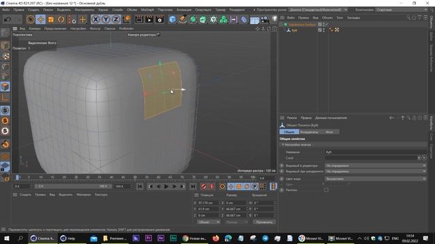
Task: Render the current view with the clapperboard icon
Action: pyautogui.click(x=139, y=20)
